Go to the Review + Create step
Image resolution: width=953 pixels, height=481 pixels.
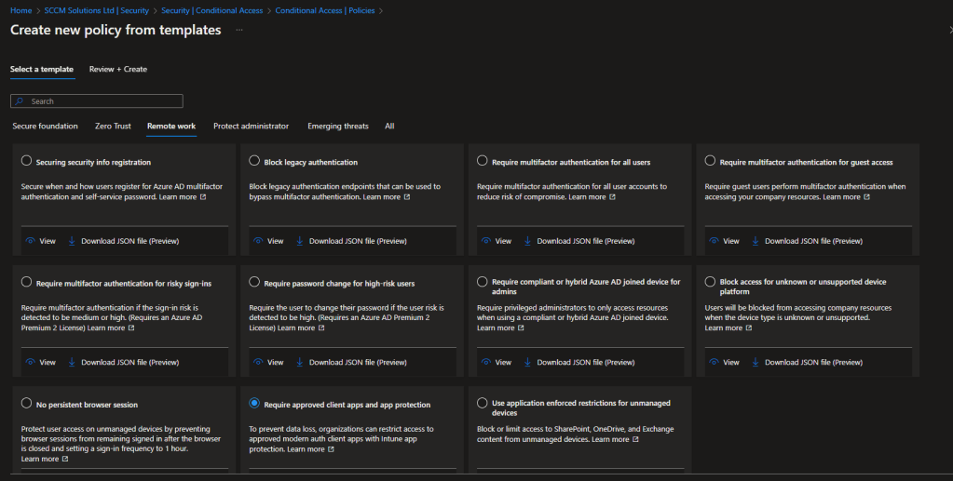[x=117, y=69]
